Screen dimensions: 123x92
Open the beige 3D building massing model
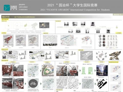tap(115, 55)
